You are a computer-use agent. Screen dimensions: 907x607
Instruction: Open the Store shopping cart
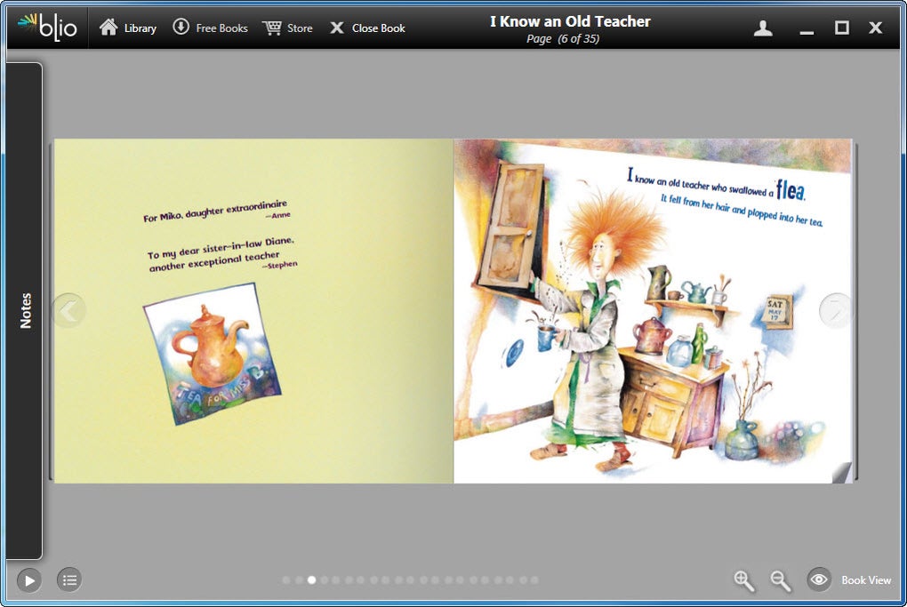(287, 28)
